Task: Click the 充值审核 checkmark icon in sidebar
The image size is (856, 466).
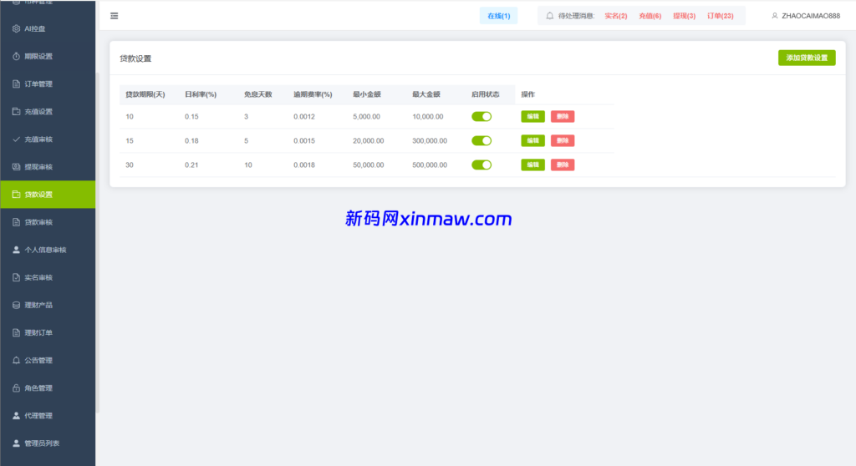Action: 16,139
